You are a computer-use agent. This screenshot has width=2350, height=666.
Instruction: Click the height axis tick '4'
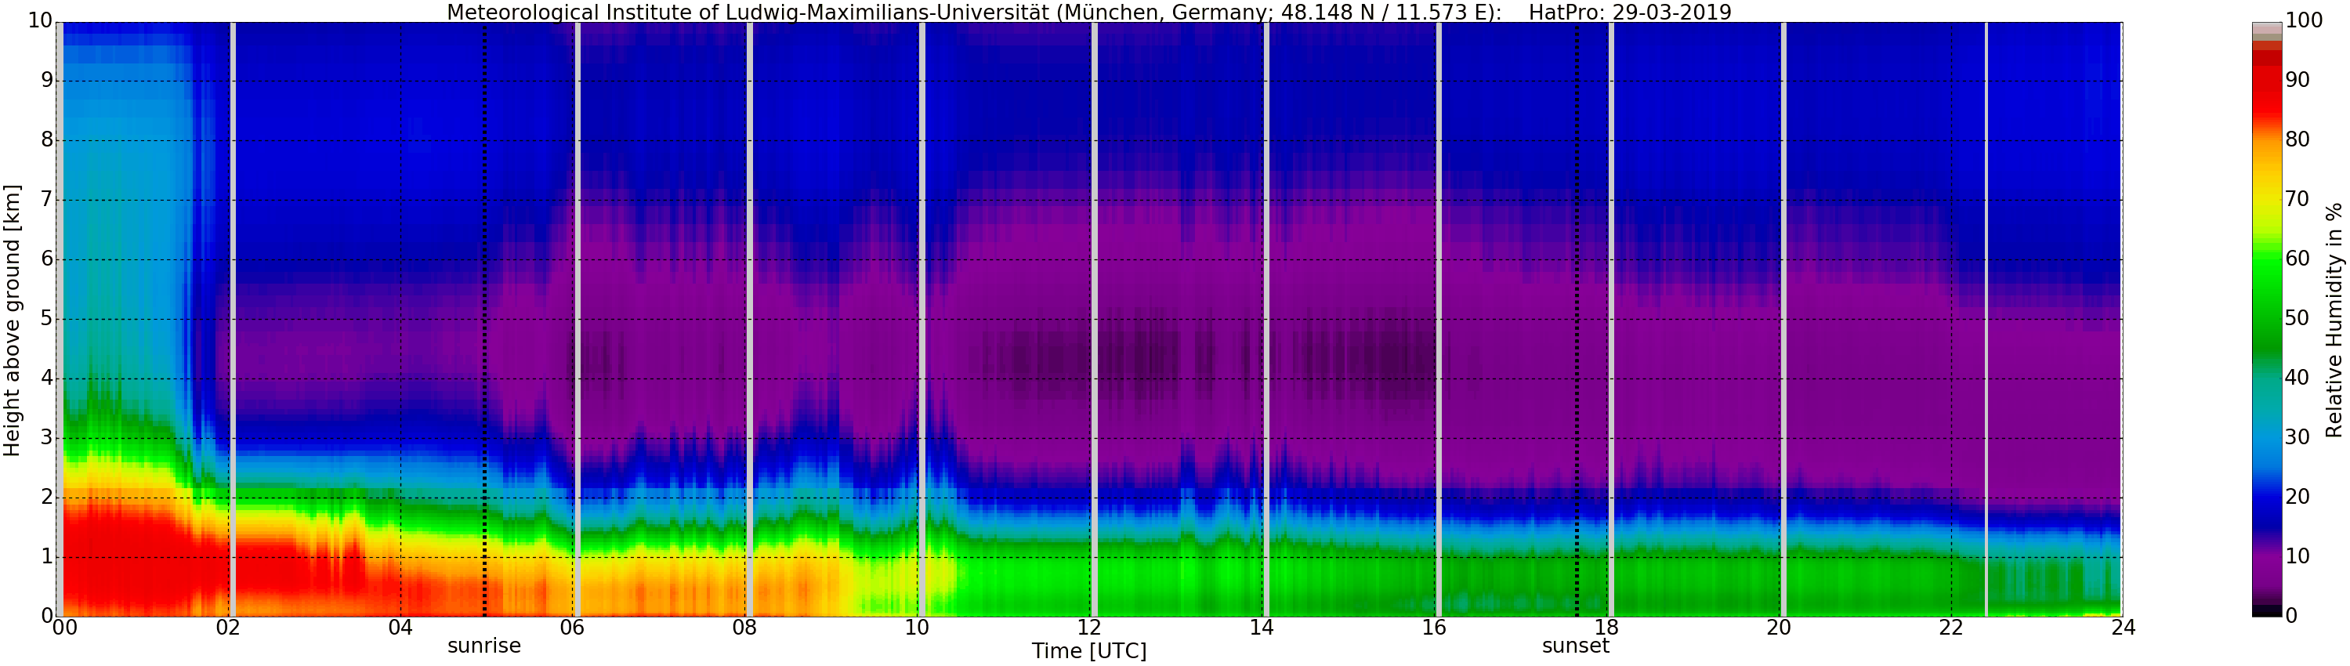click(46, 378)
